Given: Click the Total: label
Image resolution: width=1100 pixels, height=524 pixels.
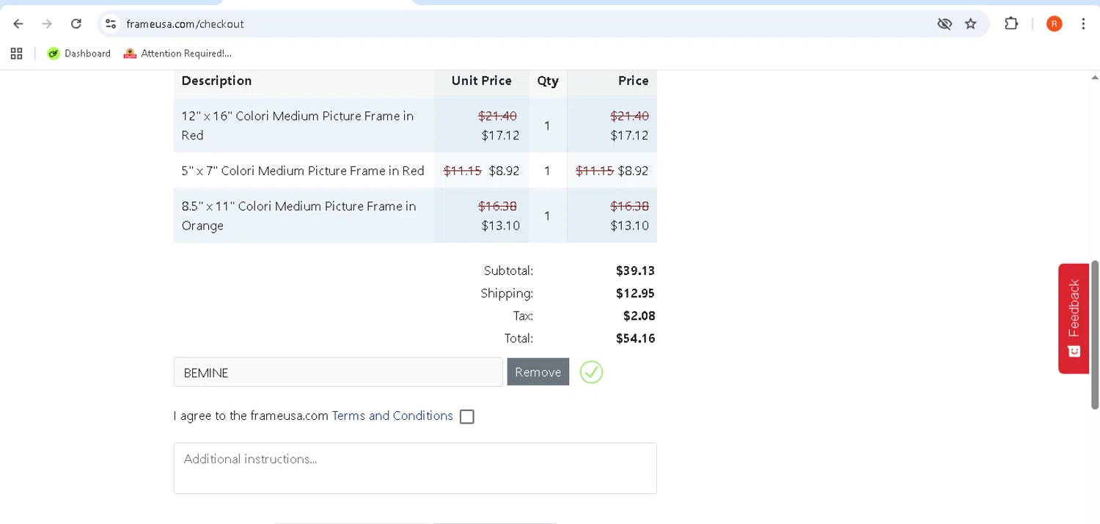Looking at the screenshot, I should [518, 339].
